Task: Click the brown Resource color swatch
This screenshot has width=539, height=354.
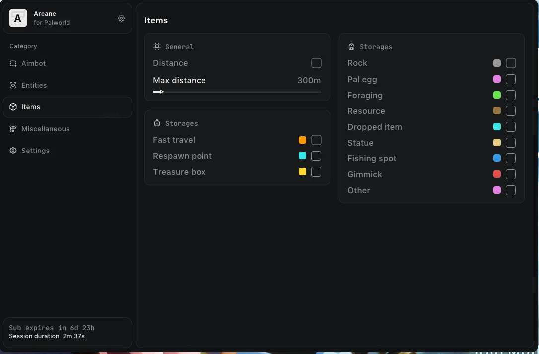Action: [x=497, y=111]
